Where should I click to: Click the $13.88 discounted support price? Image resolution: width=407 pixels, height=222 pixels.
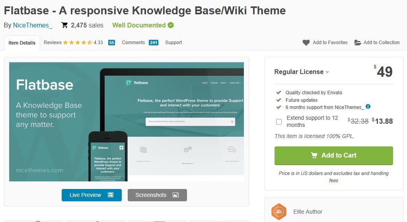382,121
